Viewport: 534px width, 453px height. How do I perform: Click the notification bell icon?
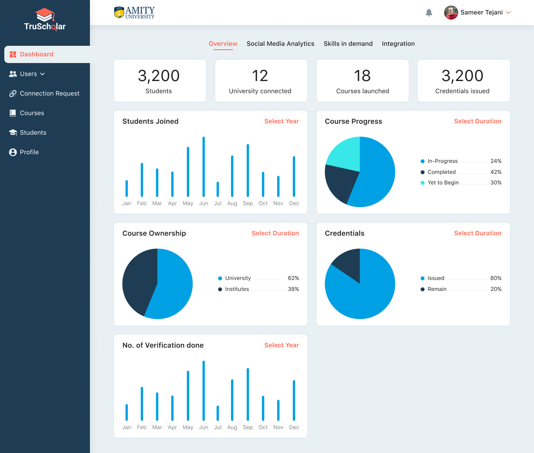[x=429, y=13]
